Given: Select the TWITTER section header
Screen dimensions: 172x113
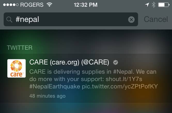Looking at the screenshot, I should click(20, 48).
